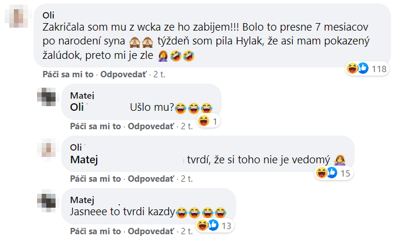
Task: Click the "2 t." timestamp on top comment
Action: click(159, 75)
